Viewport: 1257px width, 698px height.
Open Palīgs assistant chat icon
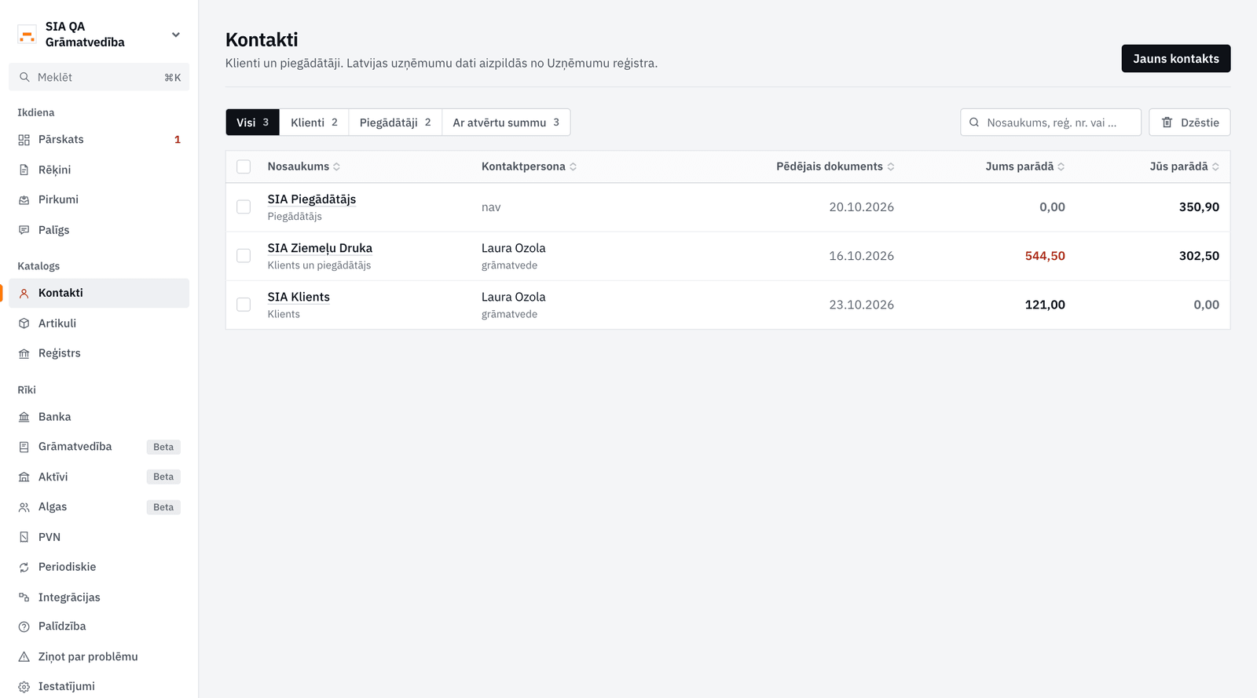(24, 230)
